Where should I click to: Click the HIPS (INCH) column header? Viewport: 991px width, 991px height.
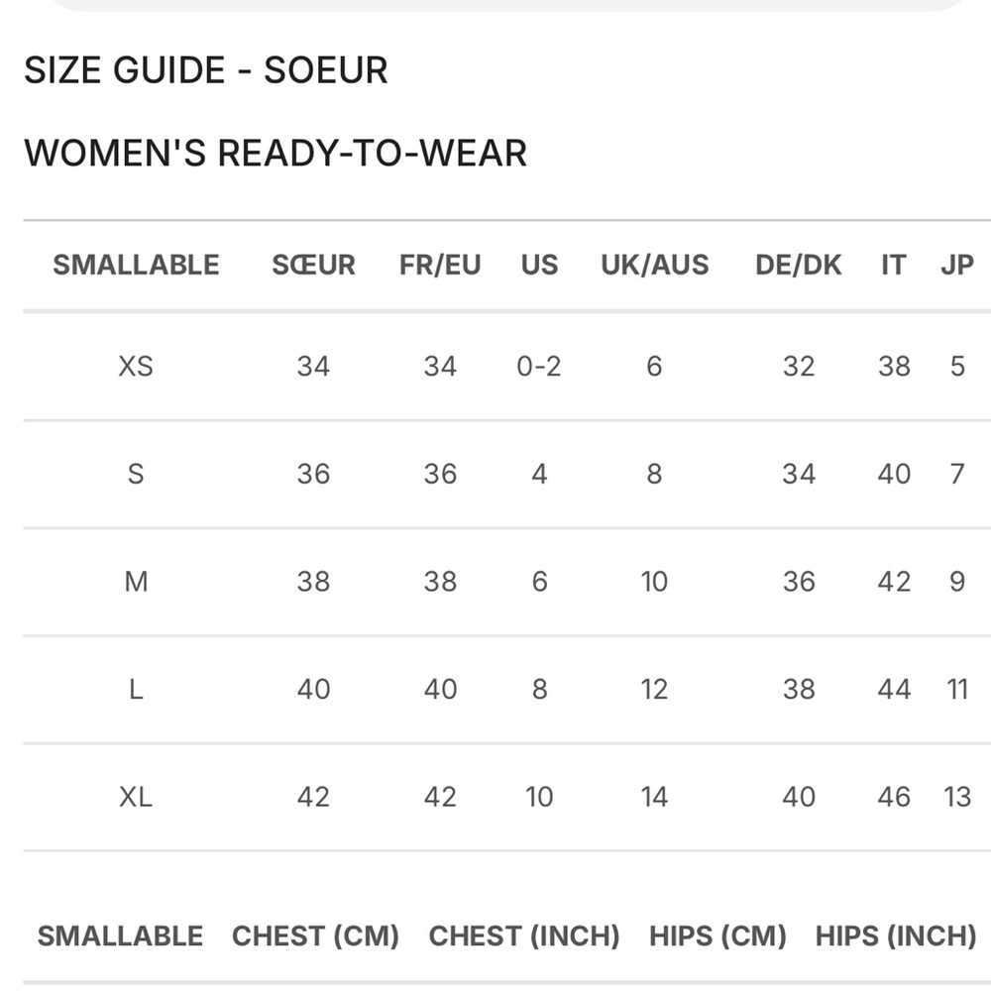(895, 936)
